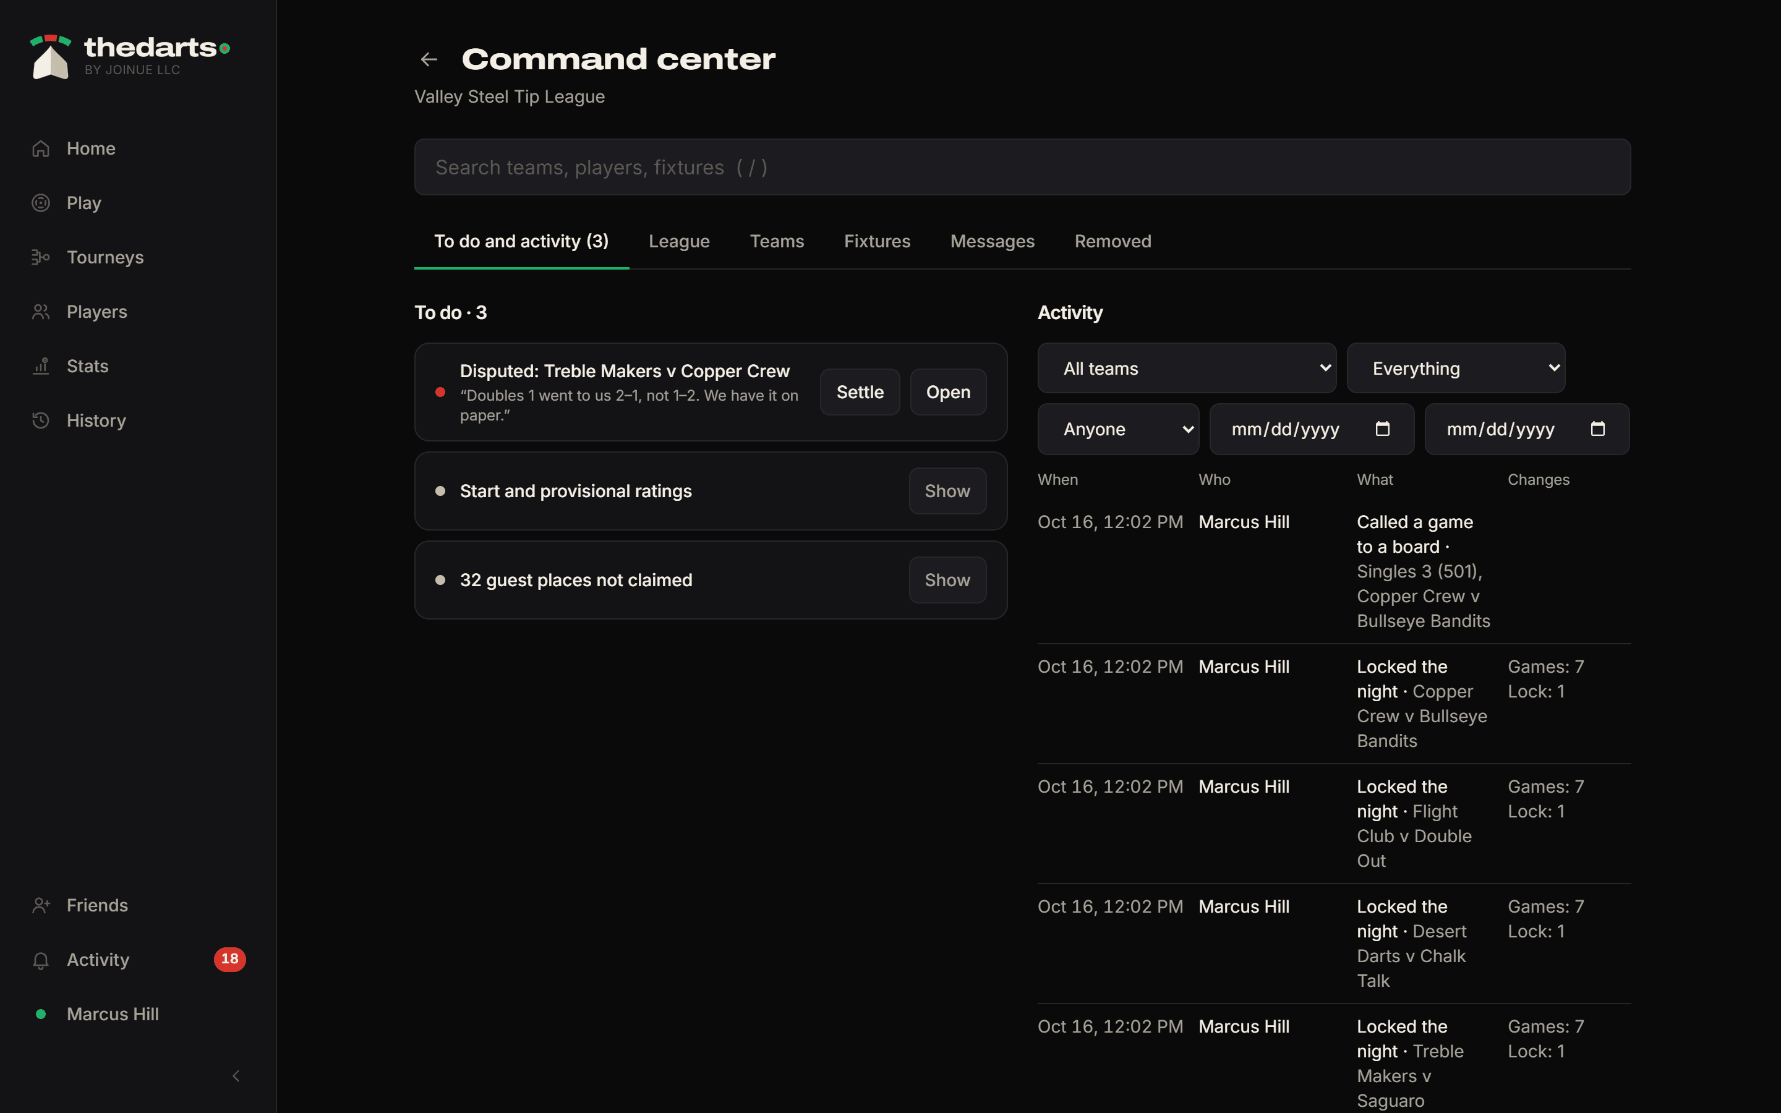The height and width of the screenshot is (1113, 1781).
Task: Click the search teams, players, fixtures field
Action: 1022,167
